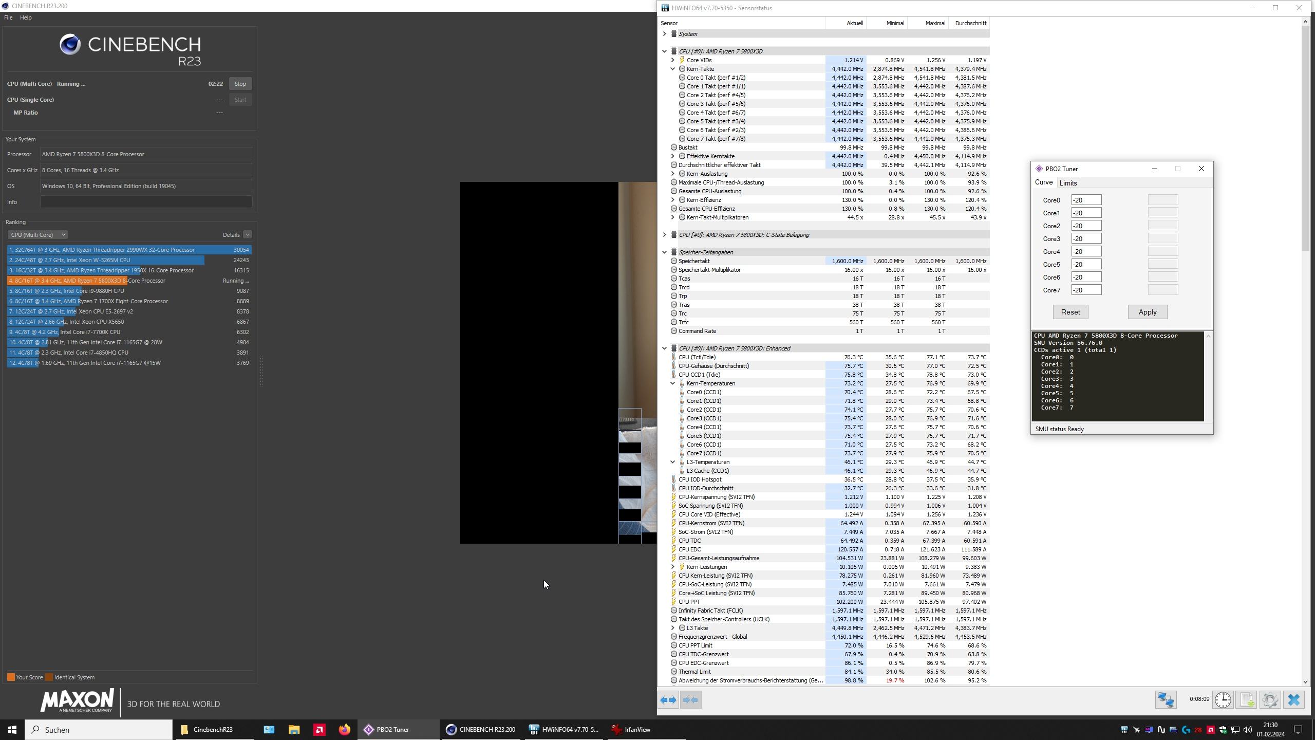This screenshot has width=1315, height=740.
Task: Click the Logitech G HUB tray icon
Action: click(1186, 730)
